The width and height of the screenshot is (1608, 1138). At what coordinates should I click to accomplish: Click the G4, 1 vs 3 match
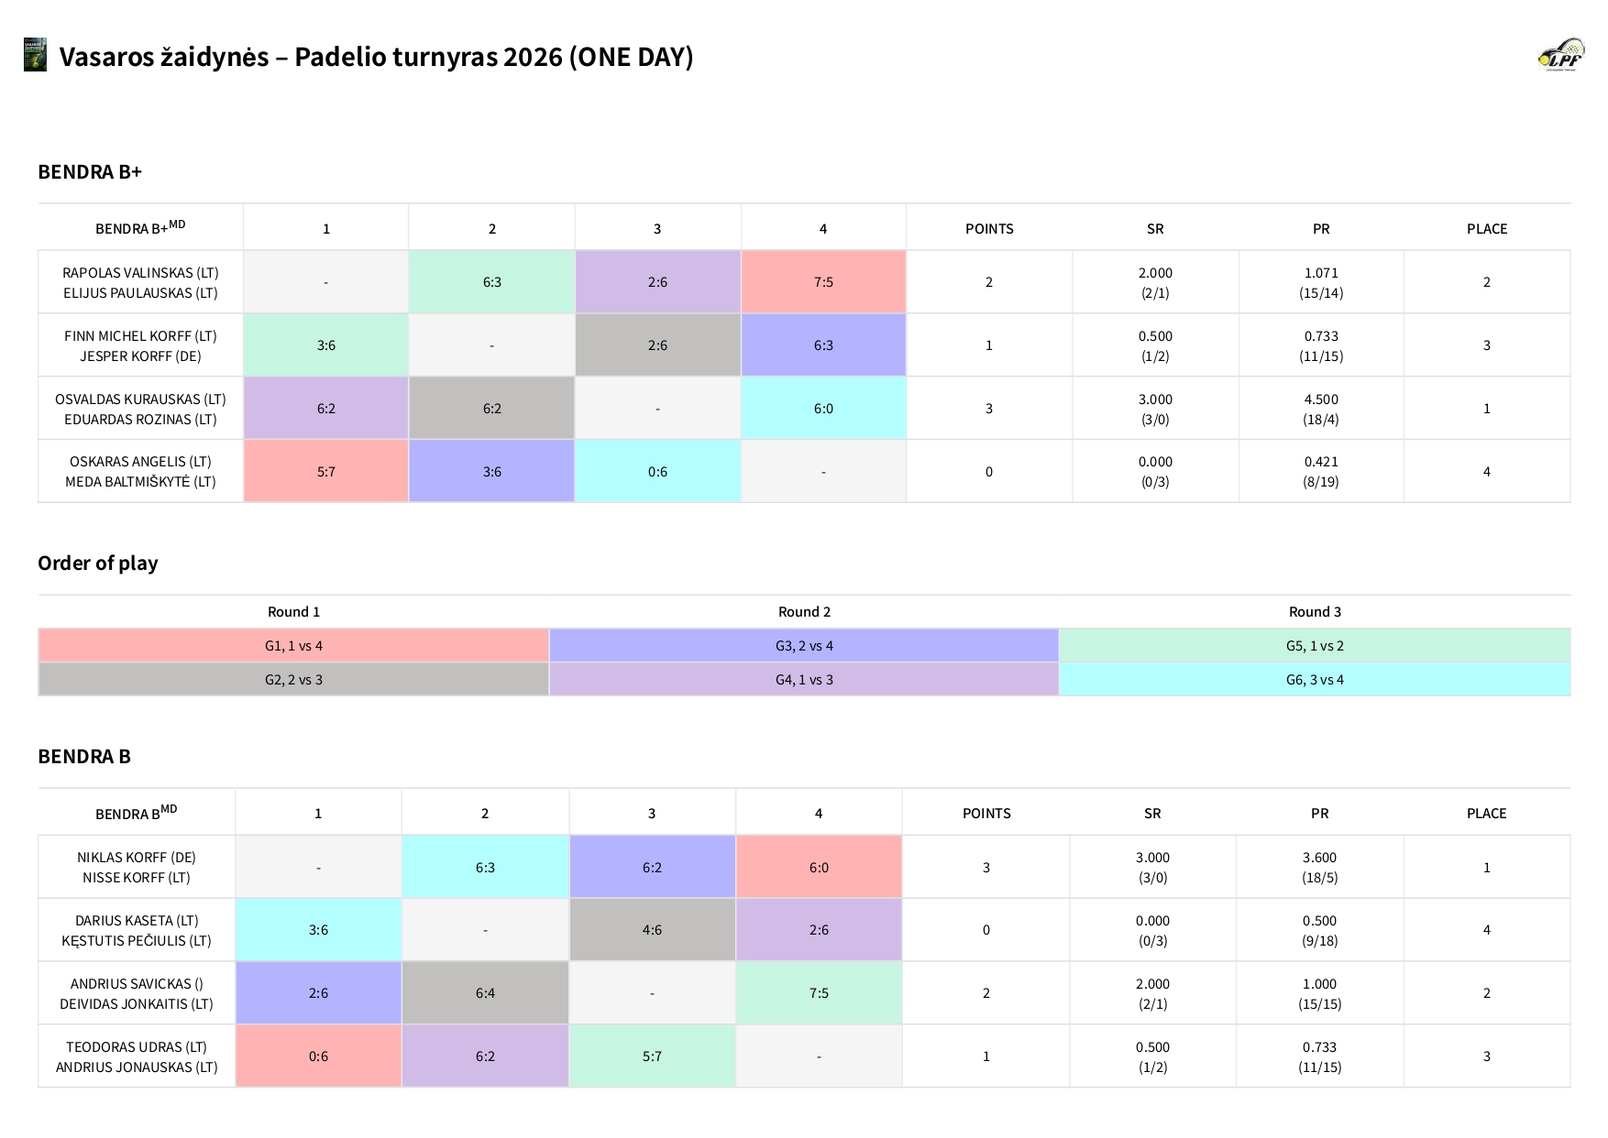tap(804, 680)
